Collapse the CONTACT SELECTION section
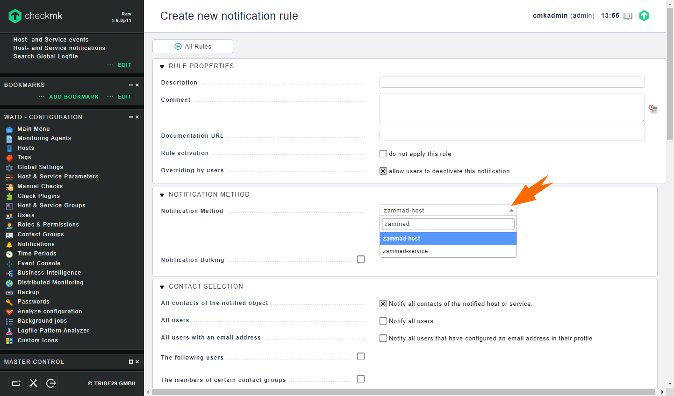674x396 pixels. 162,287
